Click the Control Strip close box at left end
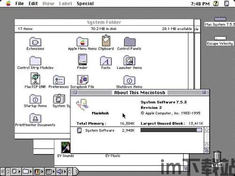 3,172
